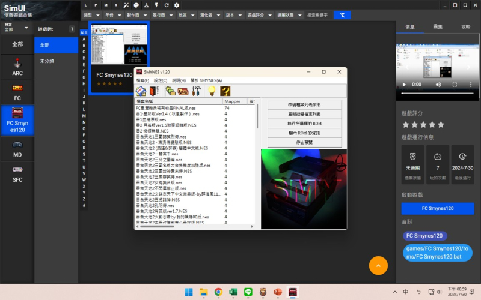This screenshot has width=481, height=300.
Task: Launch game with blue FC Smynes120 button
Action: [438, 208]
